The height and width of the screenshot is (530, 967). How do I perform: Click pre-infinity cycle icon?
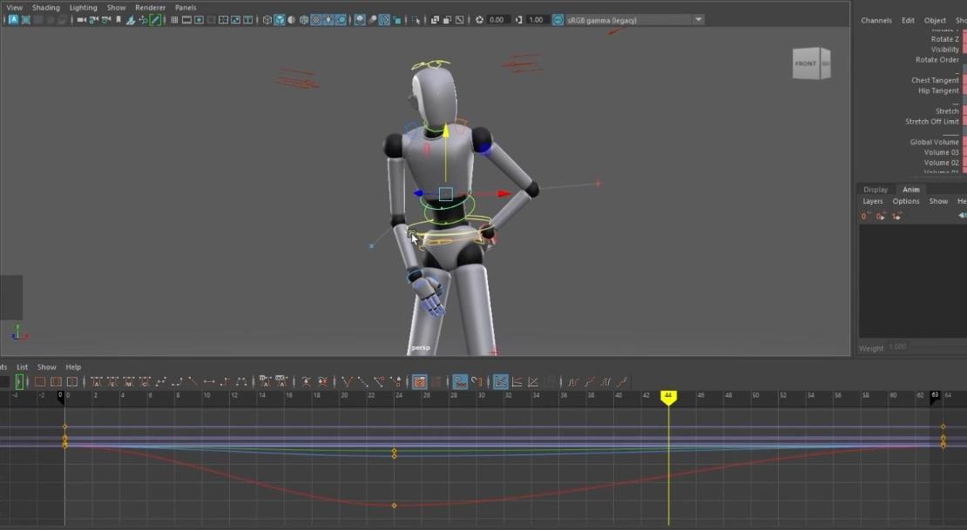(x=573, y=382)
